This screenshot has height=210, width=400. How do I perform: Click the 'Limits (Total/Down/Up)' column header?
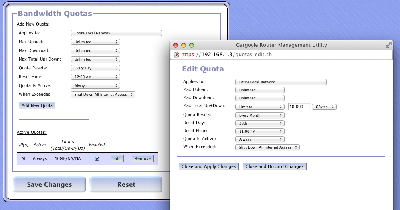pyautogui.click(x=68, y=145)
